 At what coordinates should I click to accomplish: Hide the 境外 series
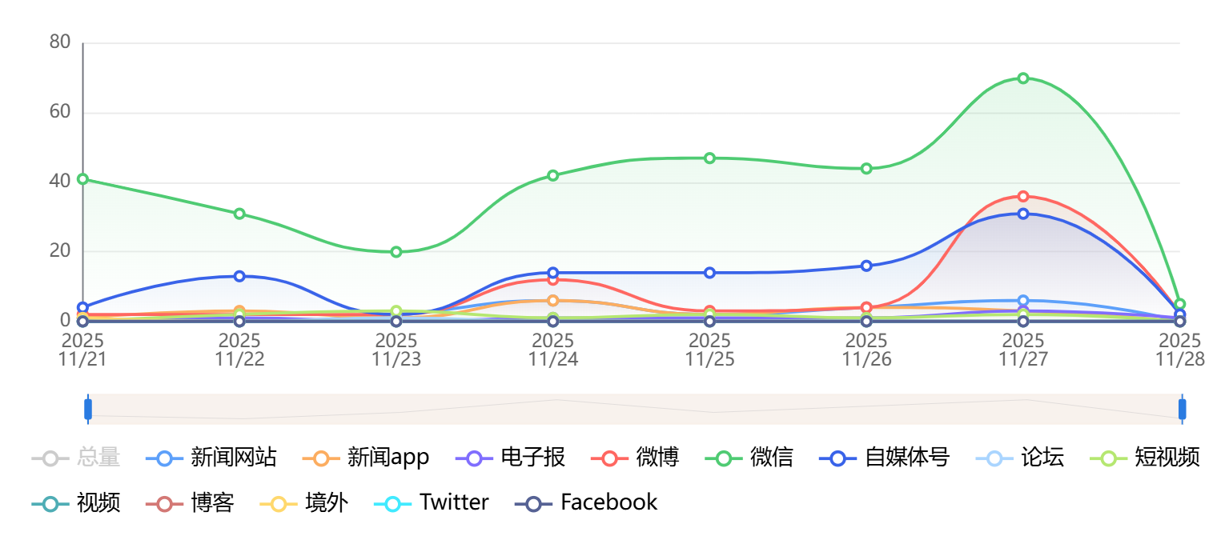point(304,502)
